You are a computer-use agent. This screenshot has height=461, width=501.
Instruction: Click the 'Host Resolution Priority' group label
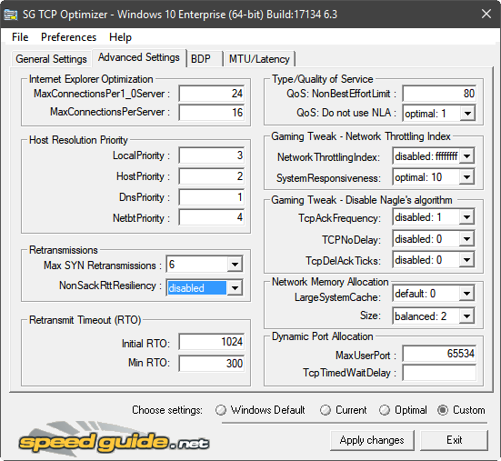[78, 140]
